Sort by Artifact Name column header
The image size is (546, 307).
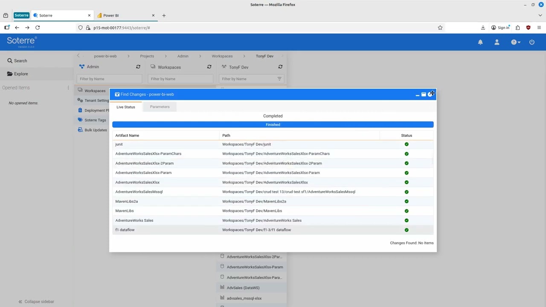[x=127, y=136]
